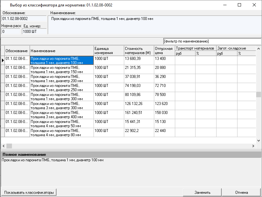The image size is (262, 197).
Task: Click the table's vertical scrollbar down arrow
Action: pyautogui.click(x=258, y=141)
